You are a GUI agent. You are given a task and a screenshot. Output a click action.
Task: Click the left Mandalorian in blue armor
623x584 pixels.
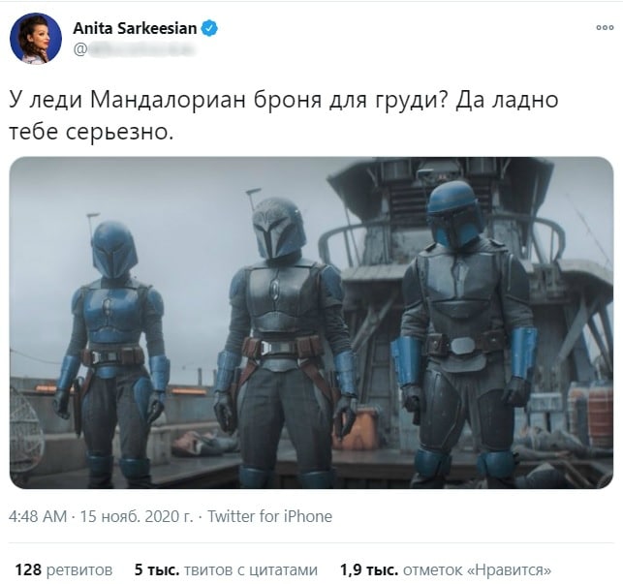(113, 352)
